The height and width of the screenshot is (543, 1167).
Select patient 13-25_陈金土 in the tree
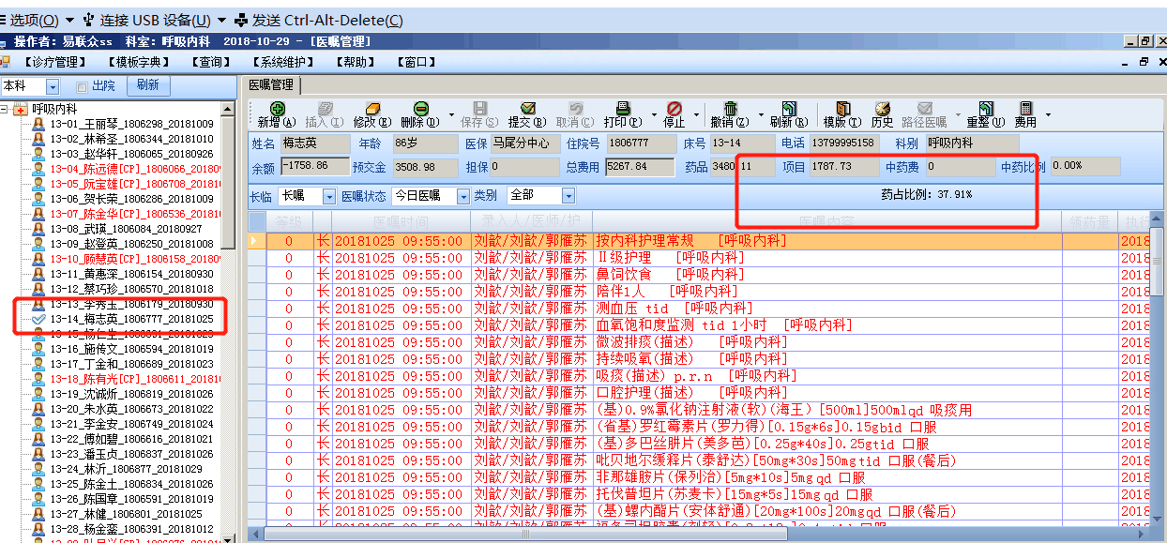click(x=131, y=484)
